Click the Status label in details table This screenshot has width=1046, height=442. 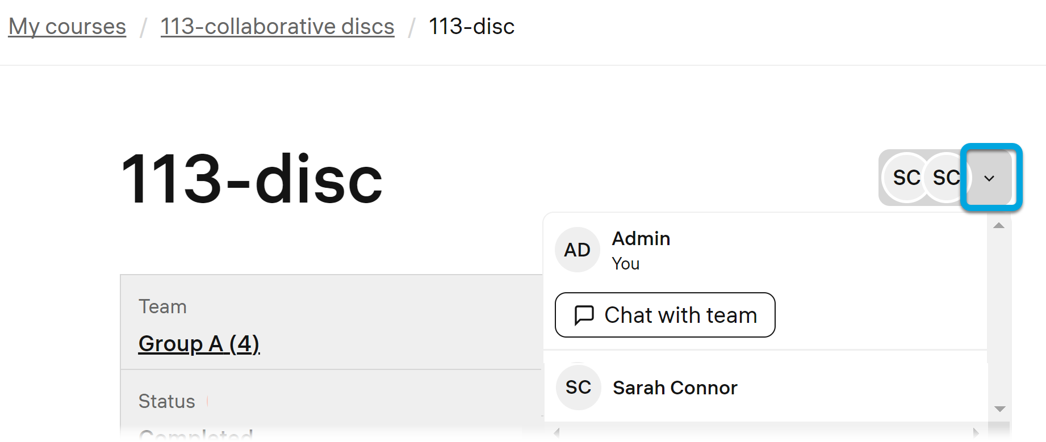tap(166, 402)
